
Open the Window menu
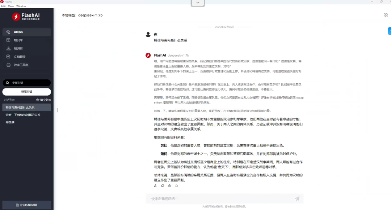click(x=21, y=6)
